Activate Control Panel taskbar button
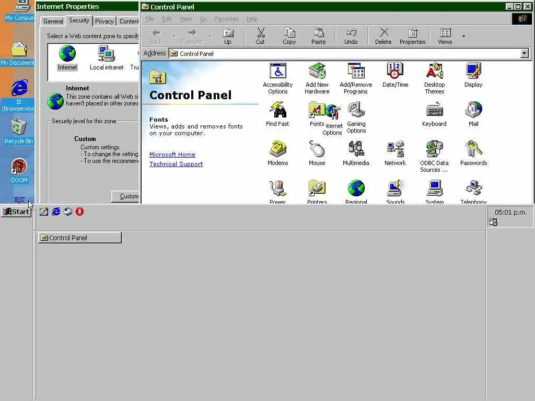 click(x=80, y=238)
